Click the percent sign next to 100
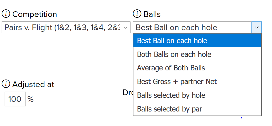Image resolution: width=272 pixels, height=126 pixels. click(30, 99)
